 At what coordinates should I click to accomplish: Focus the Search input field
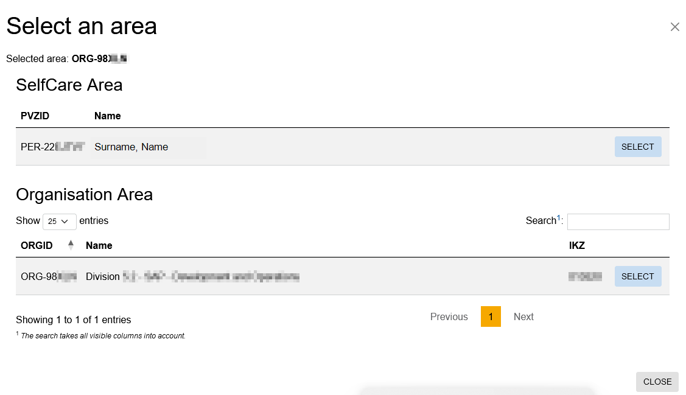pyautogui.click(x=618, y=222)
